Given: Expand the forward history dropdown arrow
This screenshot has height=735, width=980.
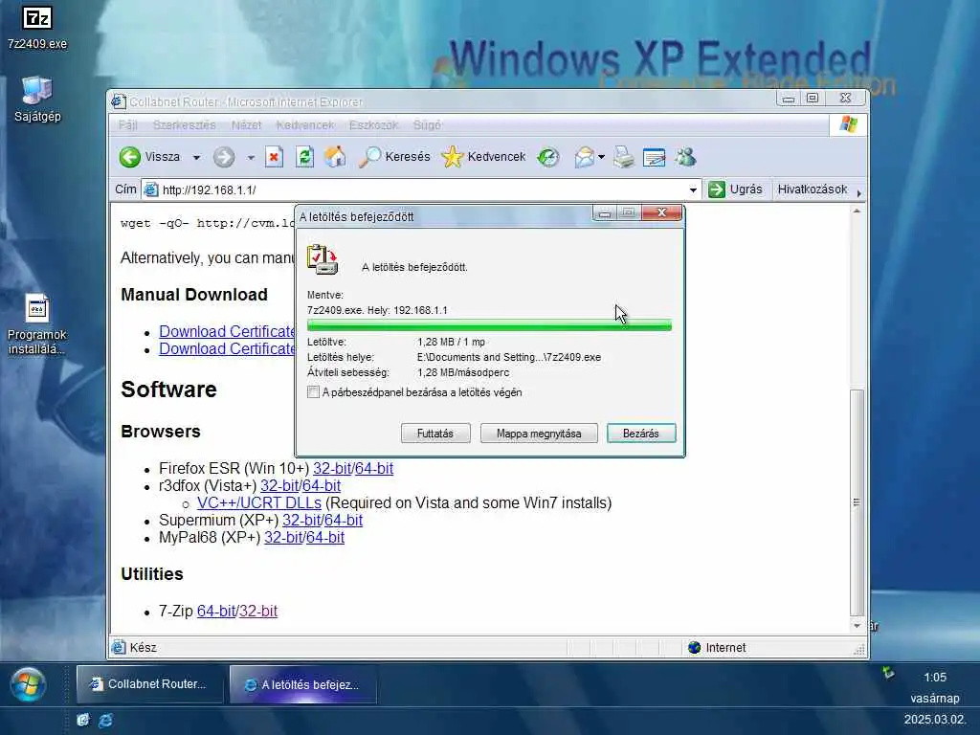Looking at the screenshot, I should pos(251,158).
